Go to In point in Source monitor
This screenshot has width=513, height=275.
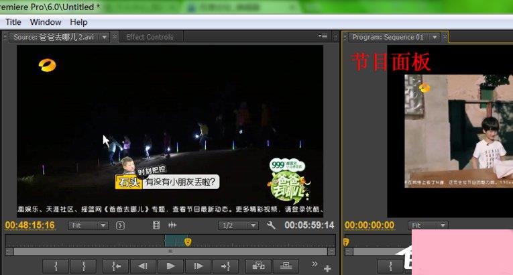(116, 266)
